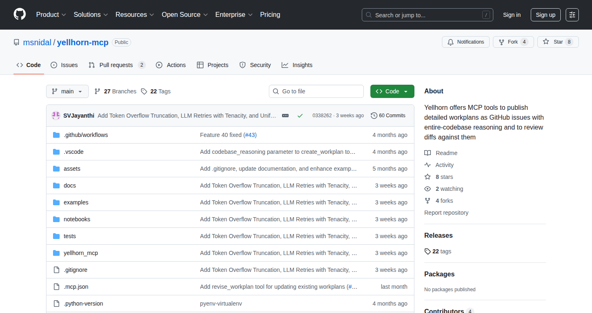
Task: Open the main branch selector dropdown
Action: pyautogui.click(x=67, y=91)
